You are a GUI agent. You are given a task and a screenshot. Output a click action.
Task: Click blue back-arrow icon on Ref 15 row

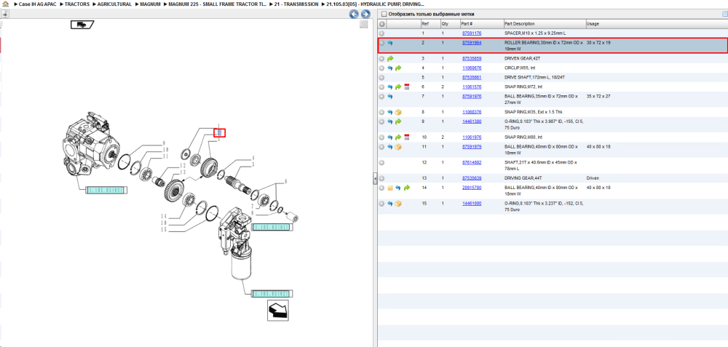[390, 204]
